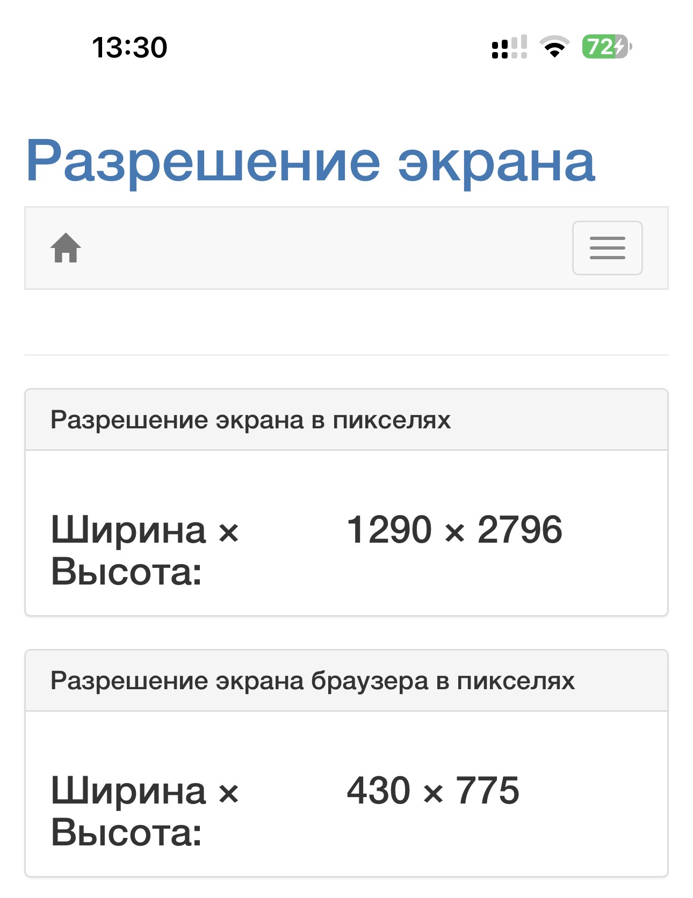Select the 1290 width number
This screenshot has height=898, width=693.
(389, 530)
